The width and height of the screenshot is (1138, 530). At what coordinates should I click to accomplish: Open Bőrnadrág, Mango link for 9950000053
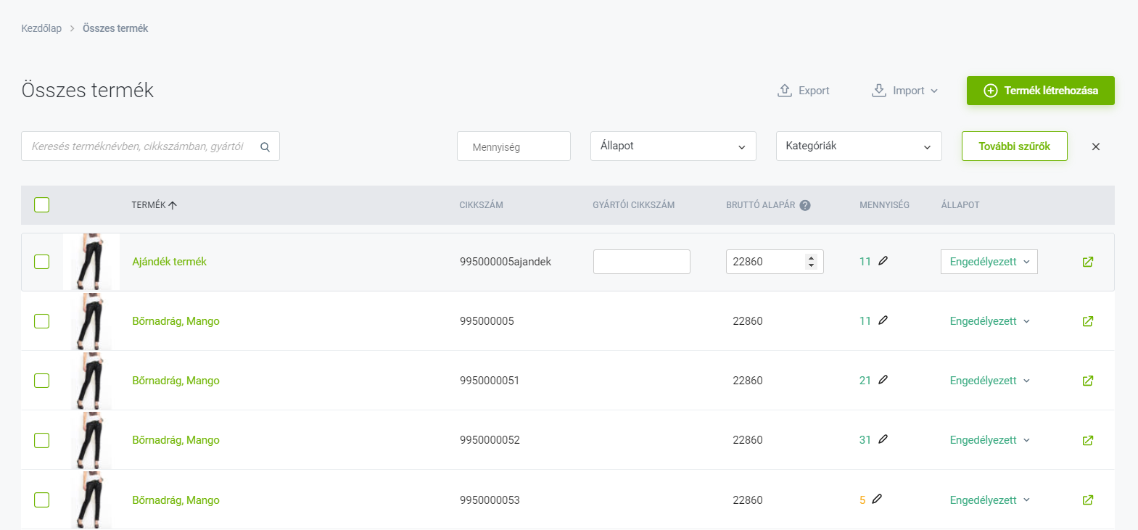(176, 500)
